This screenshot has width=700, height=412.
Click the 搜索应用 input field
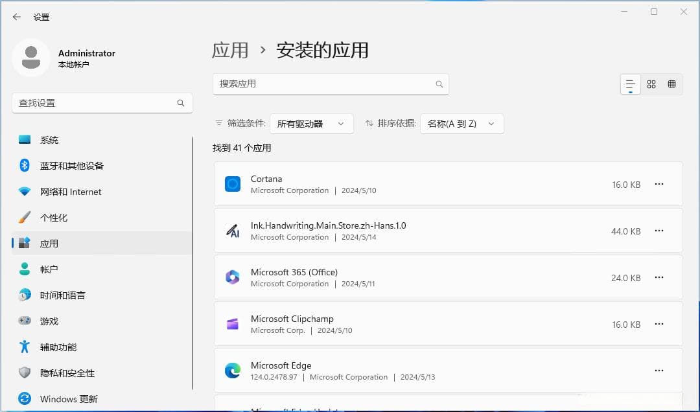(331, 84)
